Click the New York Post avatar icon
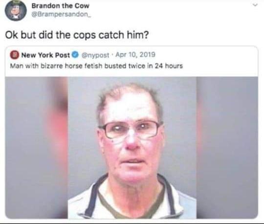Screen dimensions: 264x224 click(15, 55)
